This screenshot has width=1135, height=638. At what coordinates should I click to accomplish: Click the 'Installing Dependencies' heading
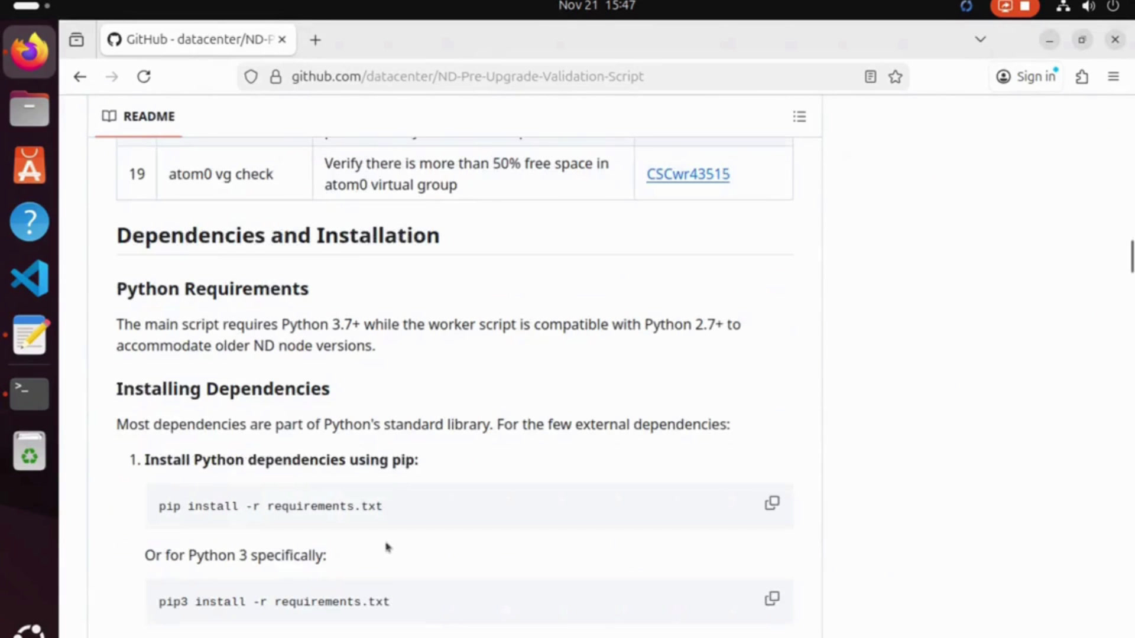pos(223,389)
